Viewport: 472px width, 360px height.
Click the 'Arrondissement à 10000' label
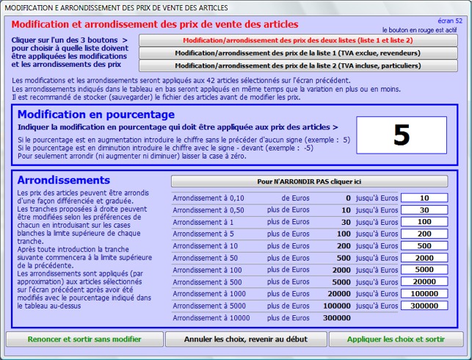pyautogui.click(x=211, y=318)
